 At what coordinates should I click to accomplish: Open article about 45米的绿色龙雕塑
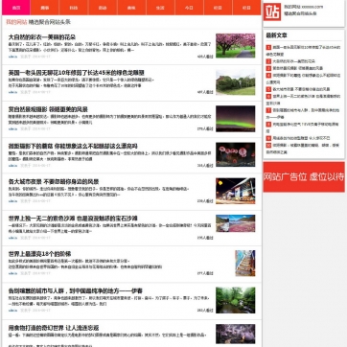77,73
